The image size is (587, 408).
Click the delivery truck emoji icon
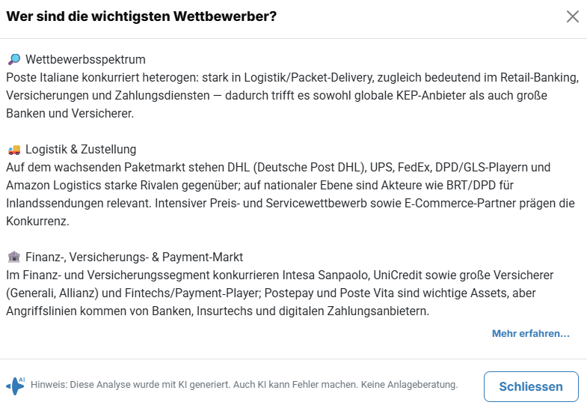(x=13, y=149)
